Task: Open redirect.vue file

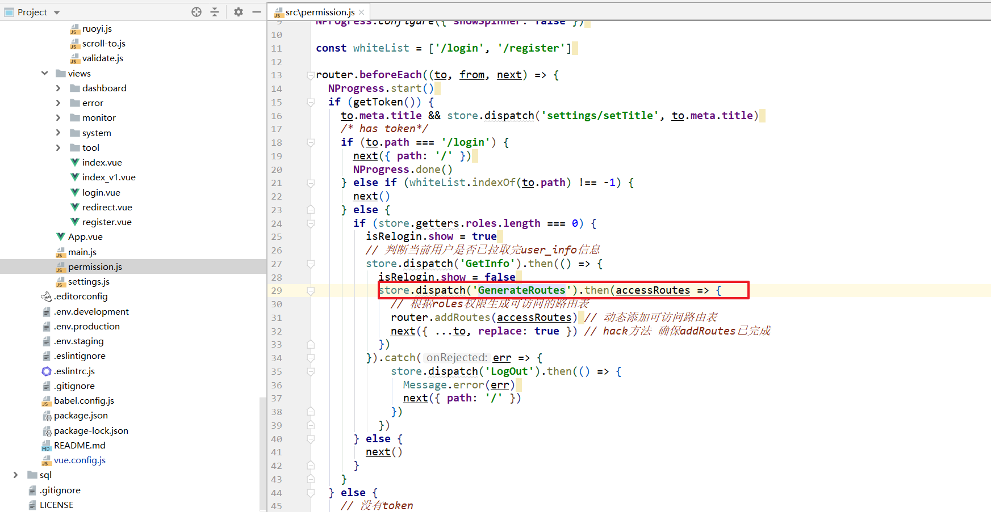Action: [107, 207]
